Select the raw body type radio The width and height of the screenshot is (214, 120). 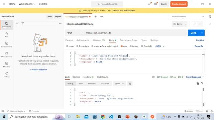(122, 46)
